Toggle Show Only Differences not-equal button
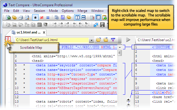Screen dimensions: 177x110 point(42,18)
